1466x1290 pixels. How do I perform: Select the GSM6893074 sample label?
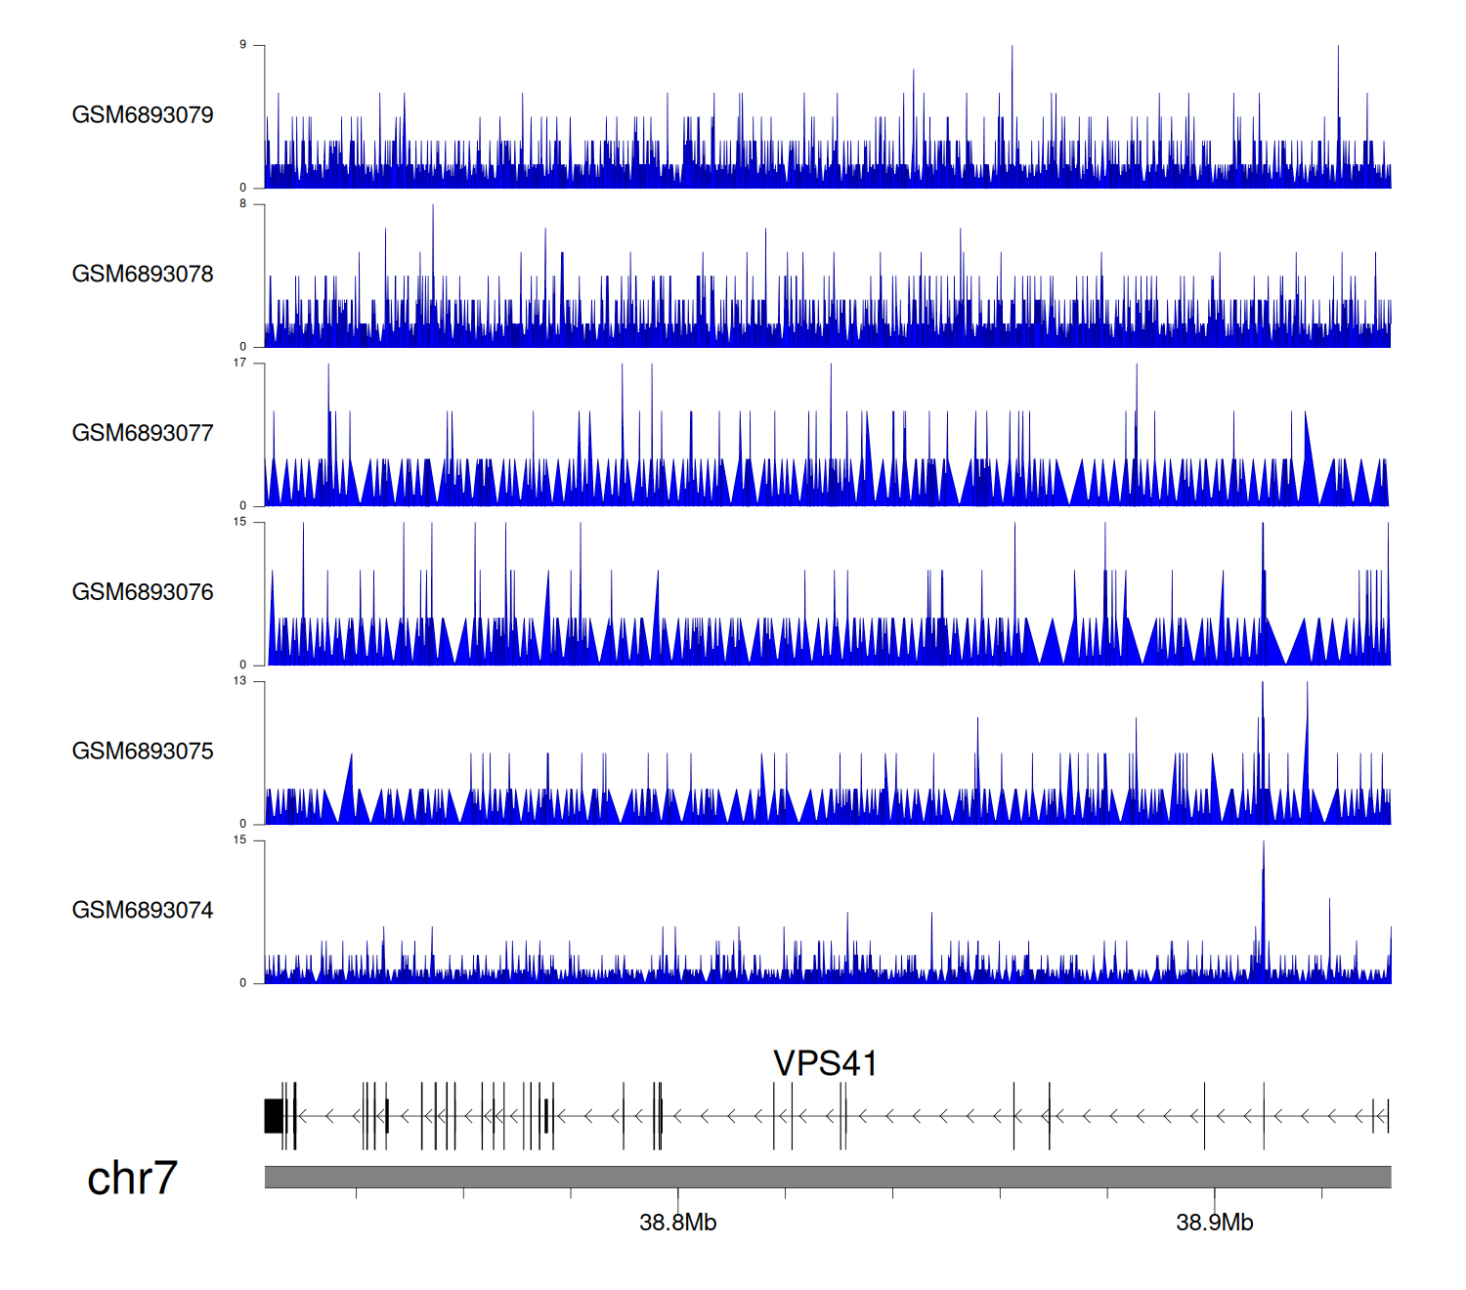(143, 911)
